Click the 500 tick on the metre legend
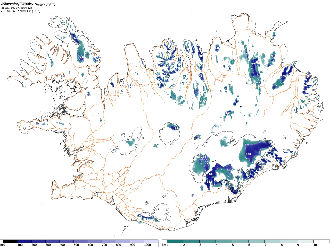Viewport: 330px width, 247px height. coord(76,245)
